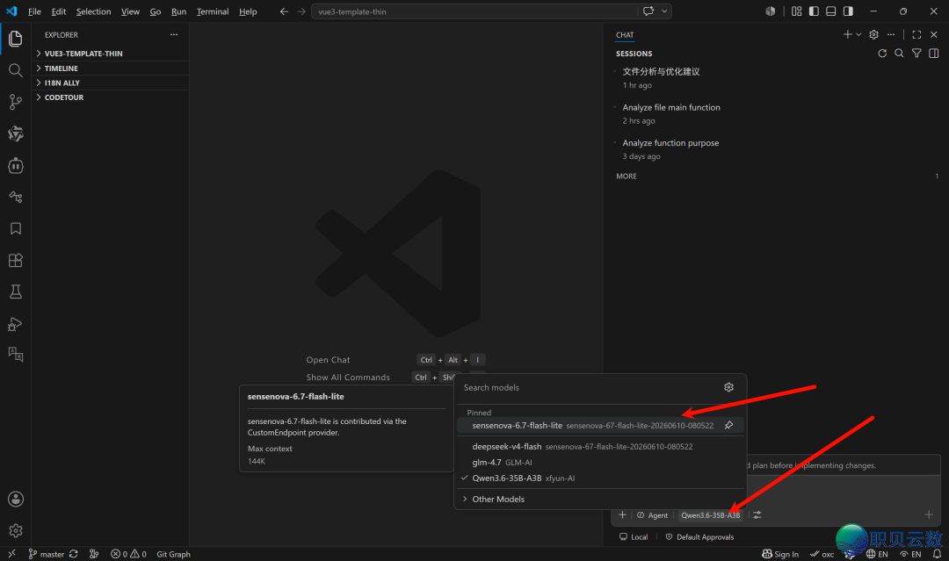Open Notifications bell in status bar
949x561 pixels.
coord(937,554)
